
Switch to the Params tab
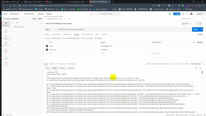(x=47, y=34)
